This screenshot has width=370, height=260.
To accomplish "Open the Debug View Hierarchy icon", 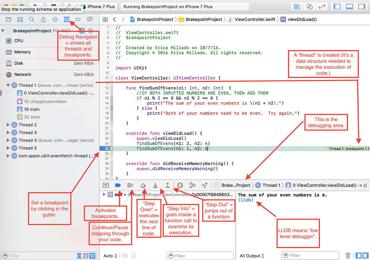I will click(180, 185).
